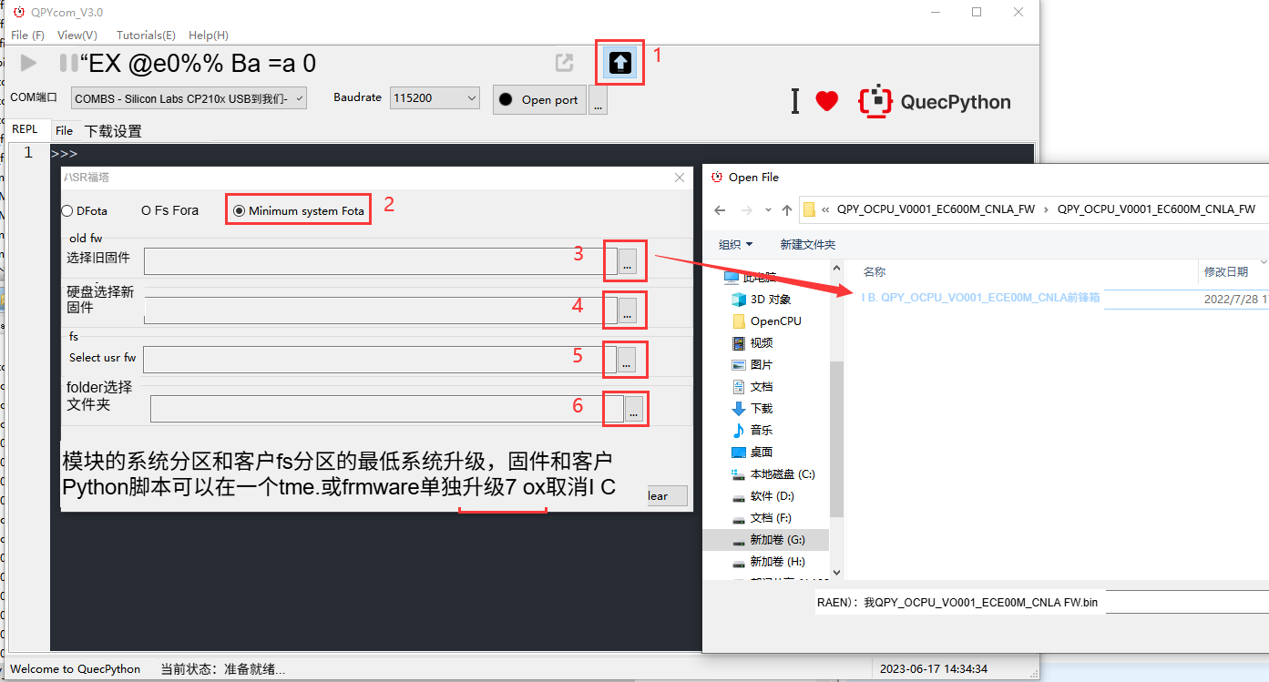This screenshot has height=682, width=1269.
Task: Open the 组织 dropdown menu
Action: (736, 244)
